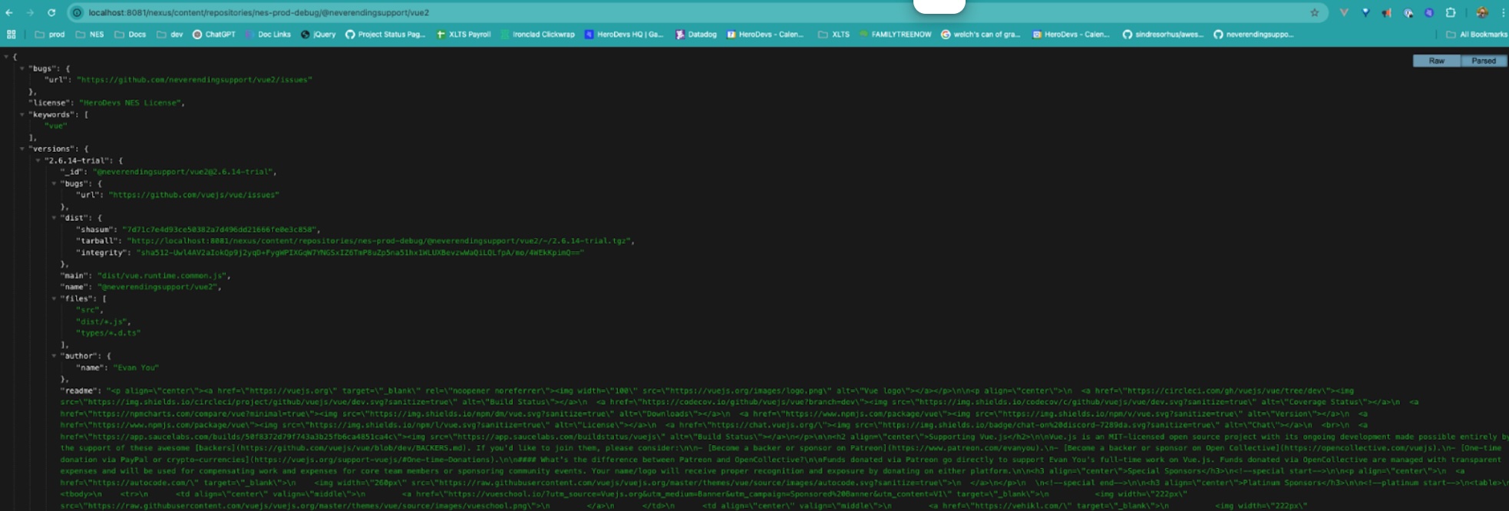Open the vuejs/vue issues URL link
This screenshot has height=511, width=1509.
pyautogui.click(x=193, y=195)
